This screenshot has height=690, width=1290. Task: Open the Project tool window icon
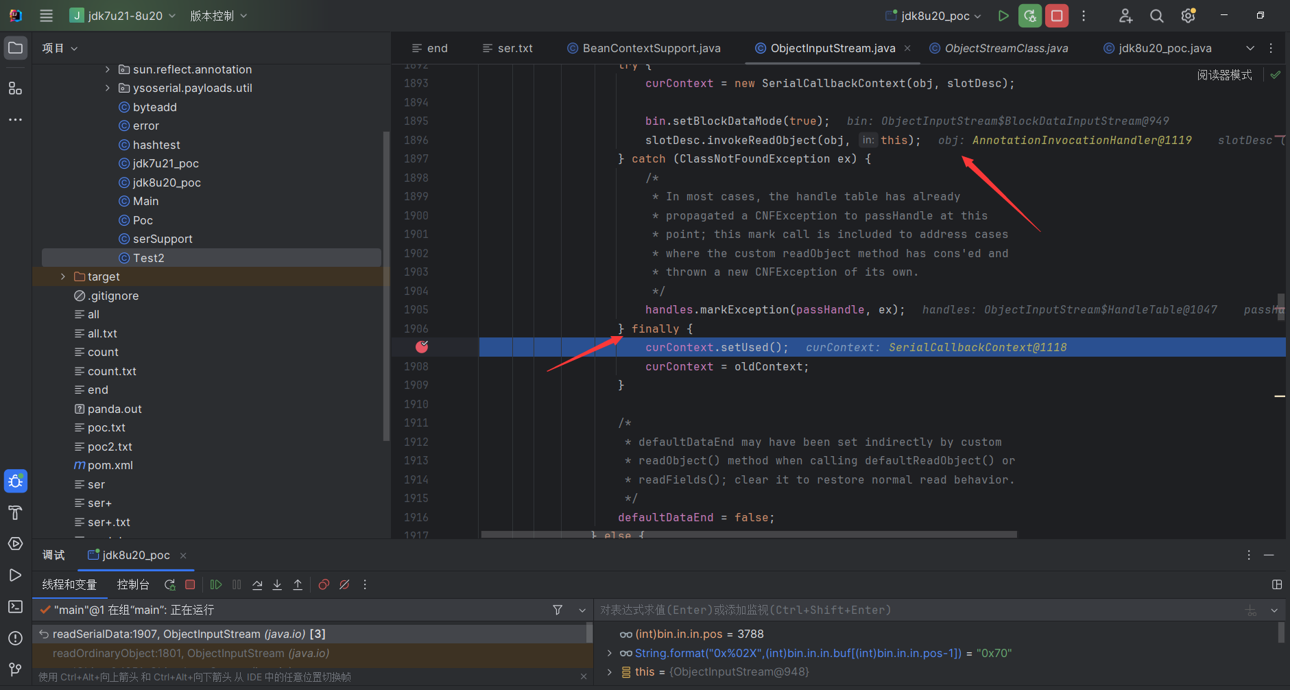[x=15, y=48]
